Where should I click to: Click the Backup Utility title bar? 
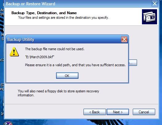(64, 39)
